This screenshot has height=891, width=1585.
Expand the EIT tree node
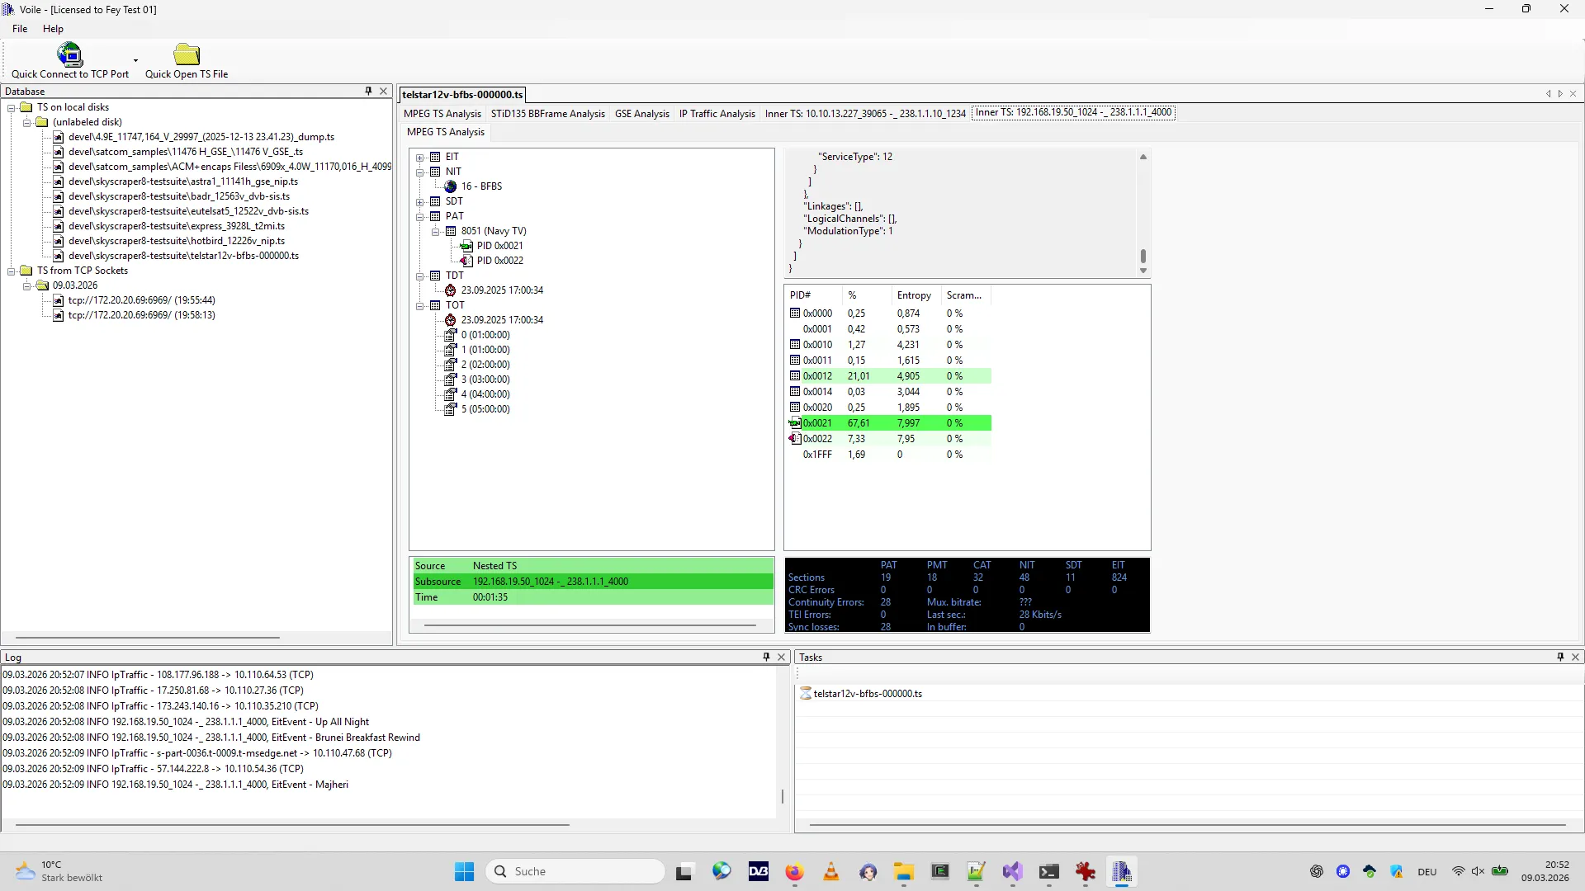point(420,157)
